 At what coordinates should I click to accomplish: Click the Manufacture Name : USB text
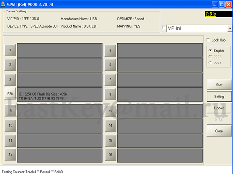point(79,19)
